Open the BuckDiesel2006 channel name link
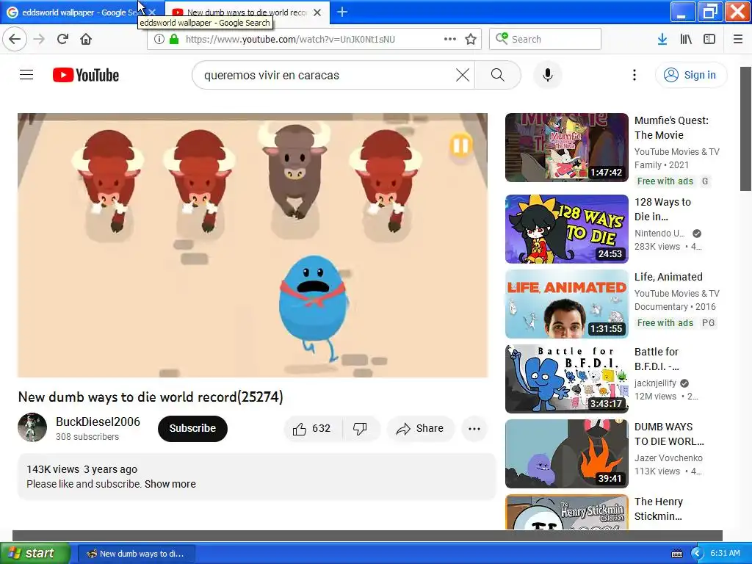The image size is (752, 564). [x=98, y=422]
